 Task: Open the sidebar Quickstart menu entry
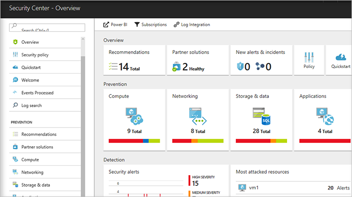(x=45, y=68)
